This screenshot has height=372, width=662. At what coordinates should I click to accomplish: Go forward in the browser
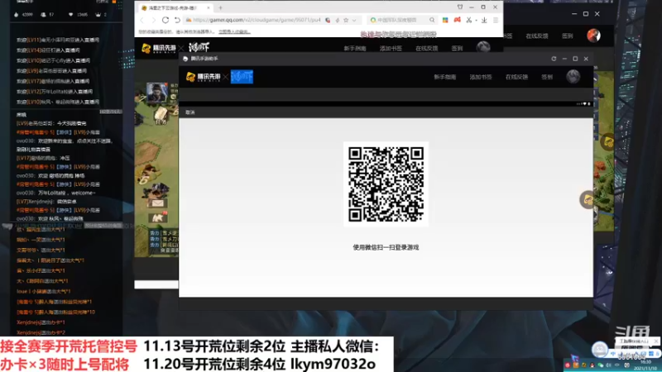pos(153,20)
